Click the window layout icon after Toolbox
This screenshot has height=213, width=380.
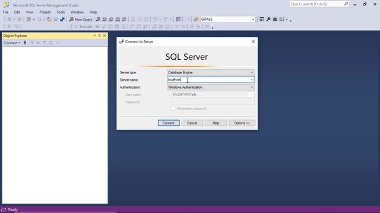coord(281,20)
